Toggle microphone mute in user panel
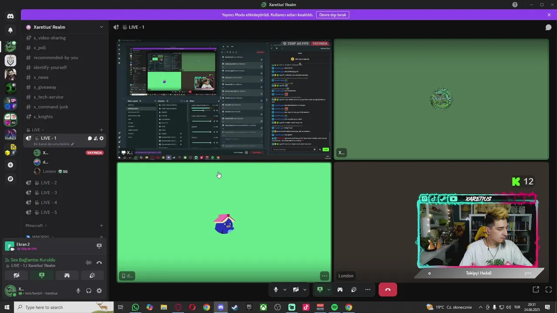This screenshot has width=557, height=313. coord(78,291)
